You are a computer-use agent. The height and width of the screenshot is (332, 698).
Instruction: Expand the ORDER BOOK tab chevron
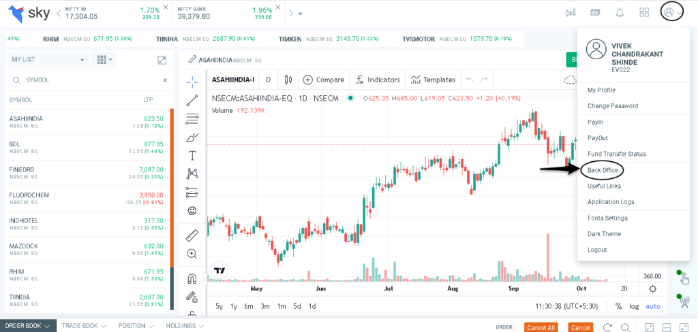point(47,326)
